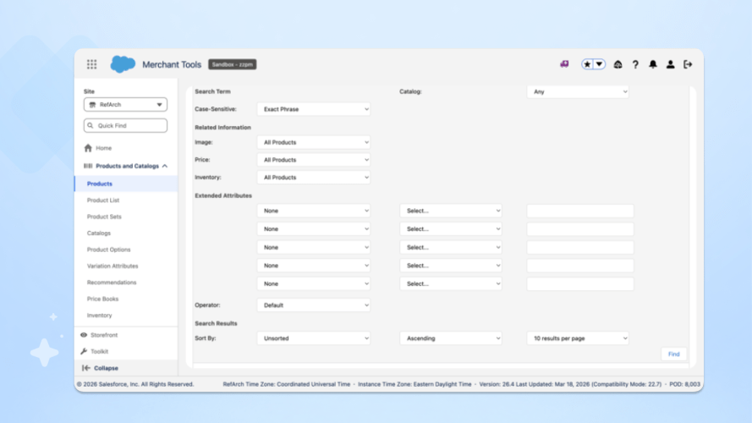Click the first Extended Attributes value field

[x=580, y=211]
